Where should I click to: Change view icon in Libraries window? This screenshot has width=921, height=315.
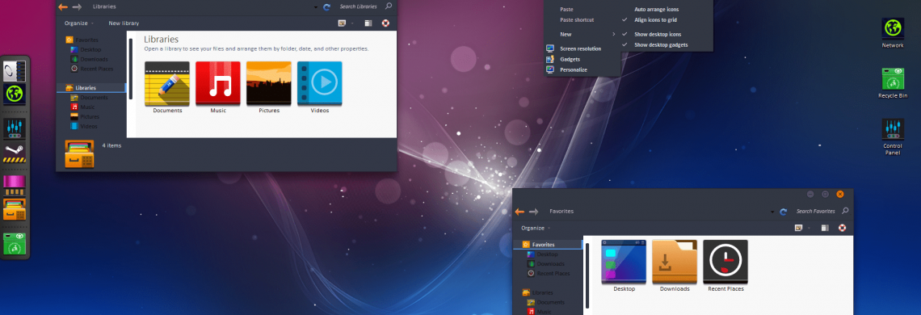click(x=343, y=23)
